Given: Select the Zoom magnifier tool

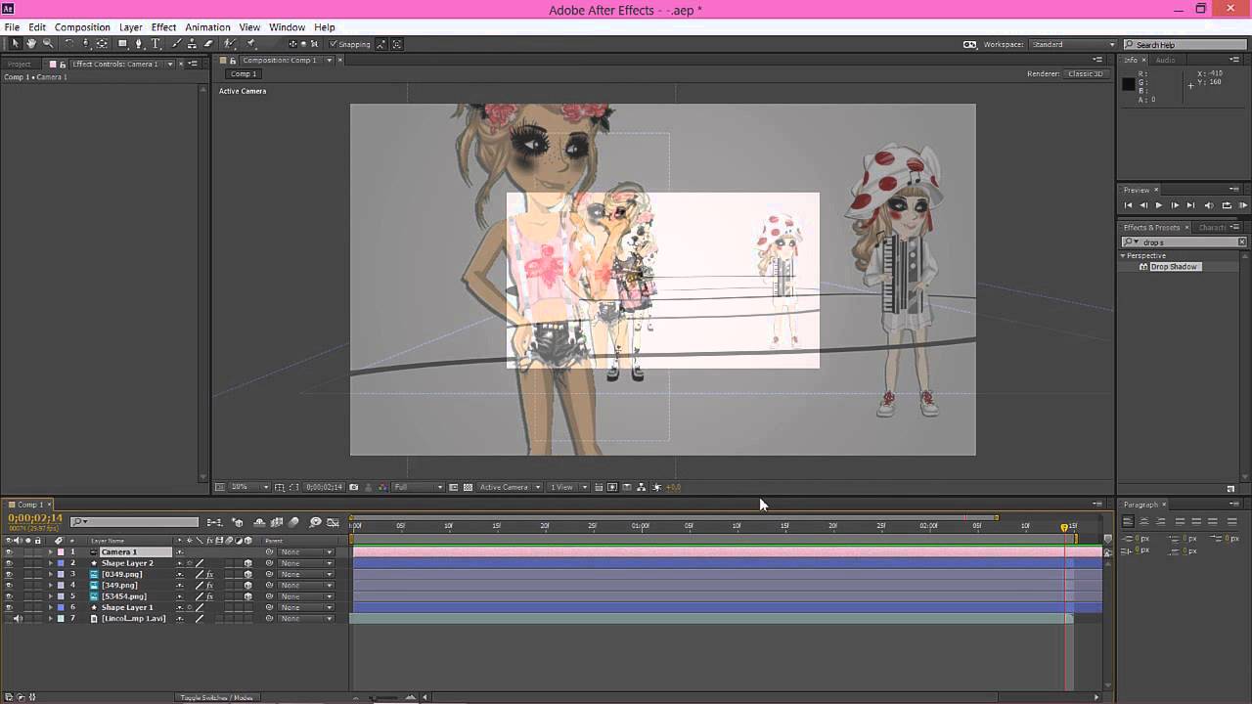Looking at the screenshot, I should [48, 44].
